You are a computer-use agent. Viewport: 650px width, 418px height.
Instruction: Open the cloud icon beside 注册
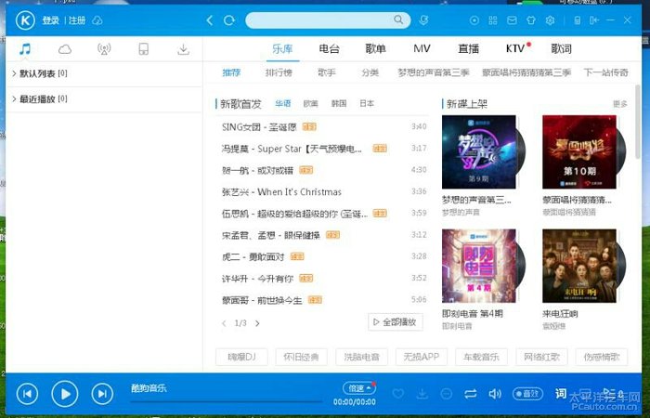click(97, 20)
